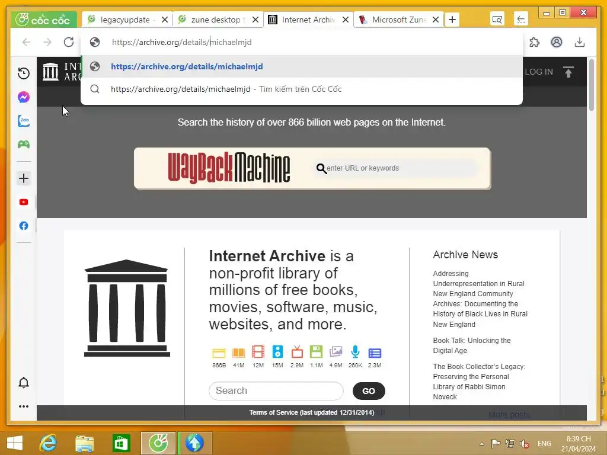Open the user profile icon
The width and height of the screenshot is (607, 455).
[x=557, y=42]
